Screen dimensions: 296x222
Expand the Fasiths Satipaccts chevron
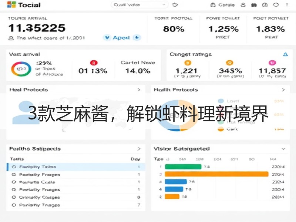(x=139, y=149)
